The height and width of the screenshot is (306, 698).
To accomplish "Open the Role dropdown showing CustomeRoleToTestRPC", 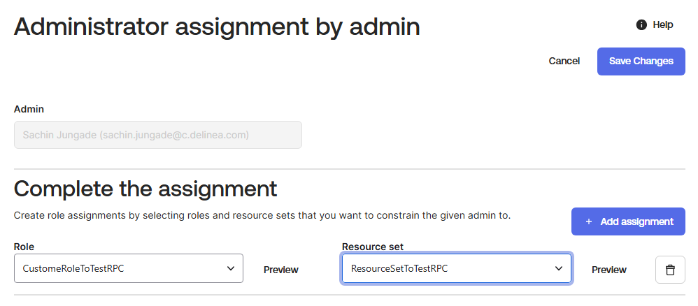I will 129,268.
